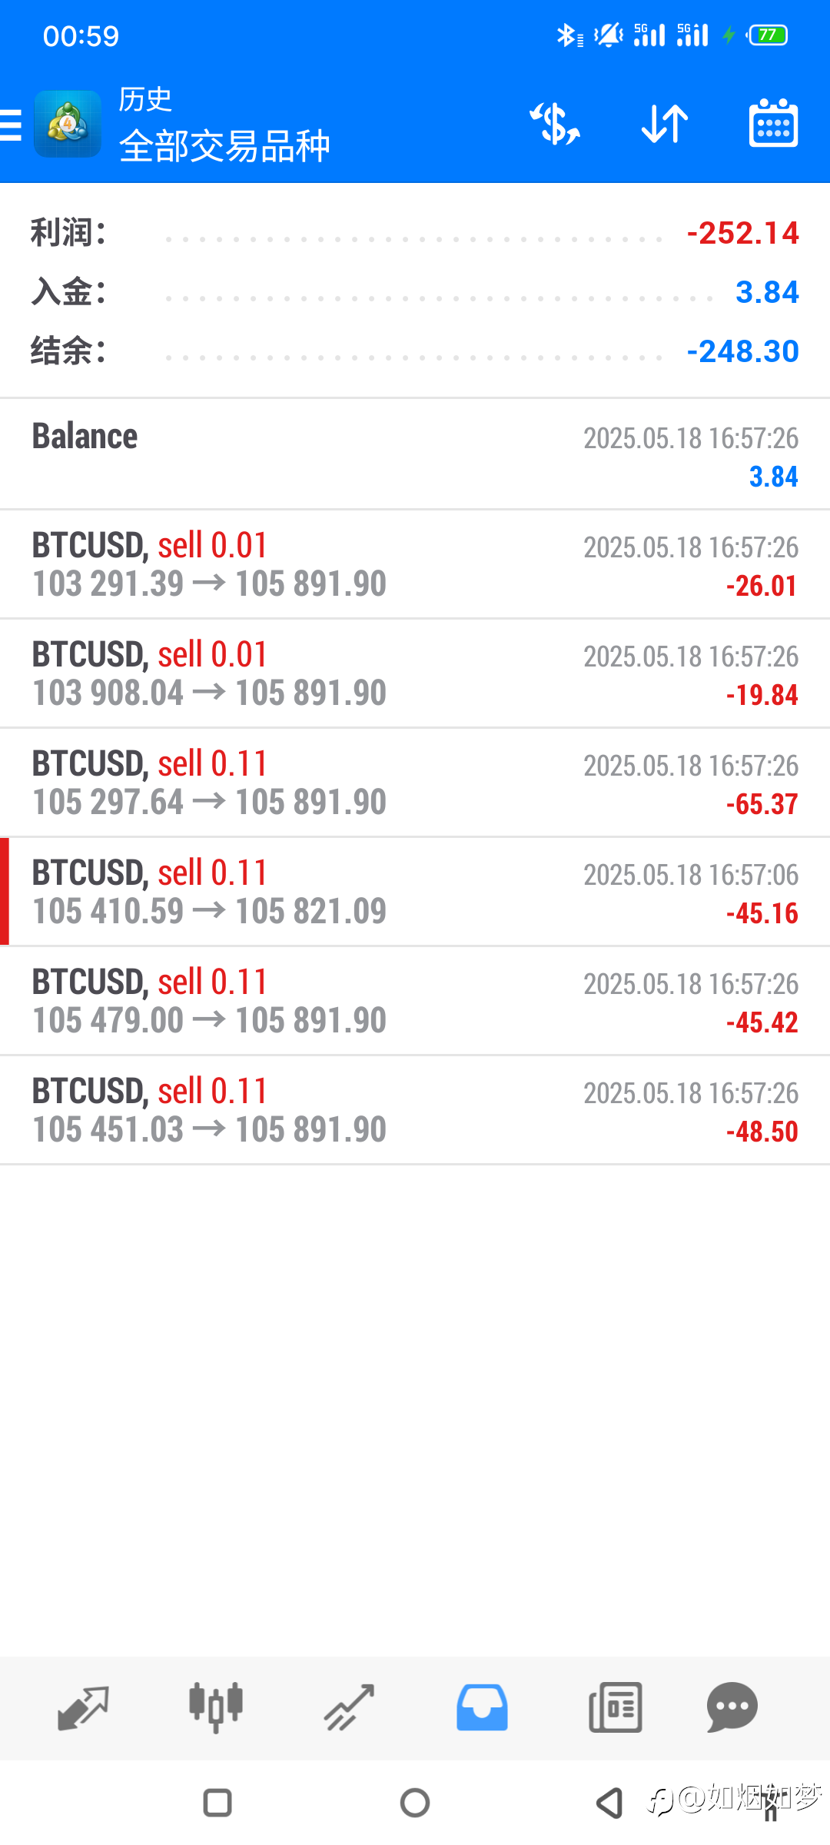Select the highlighted trade closed at 105 821.09
830x1845 pixels.
[x=415, y=892]
